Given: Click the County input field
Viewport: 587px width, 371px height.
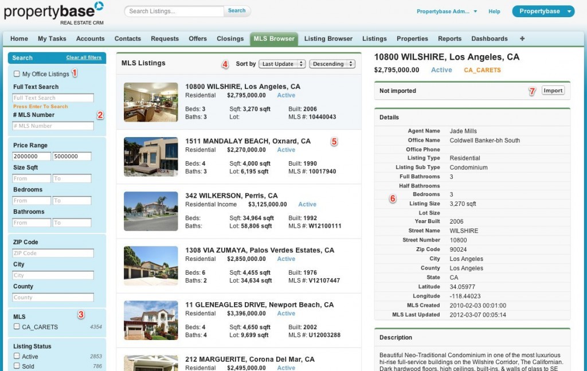Looking at the screenshot, I should 53,297.
